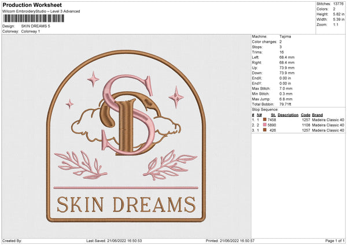Click the St. column header

(x=274, y=115)
